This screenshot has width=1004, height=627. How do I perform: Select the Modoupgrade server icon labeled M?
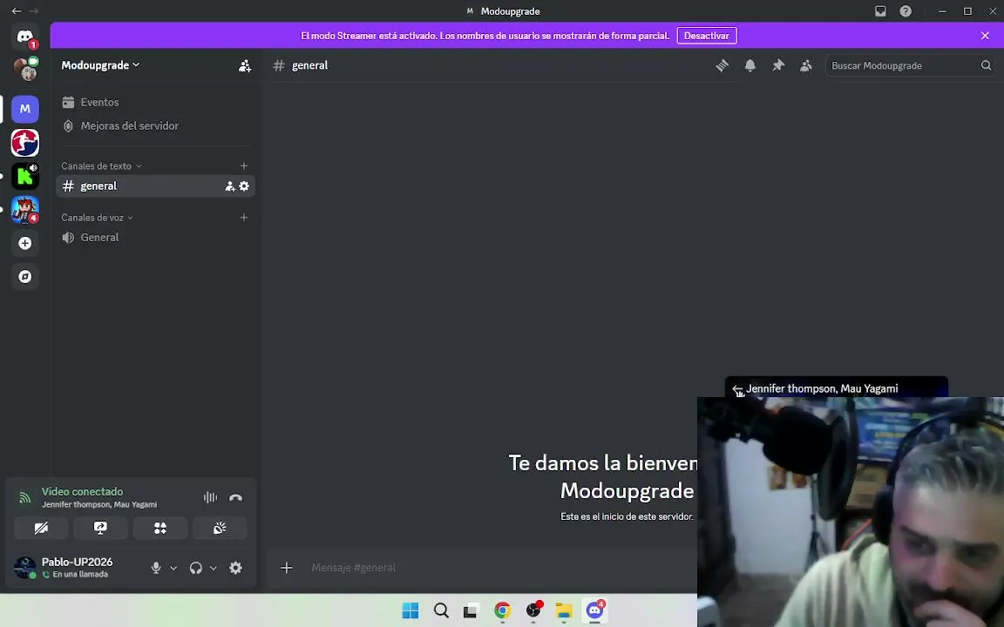(x=25, y=109)
